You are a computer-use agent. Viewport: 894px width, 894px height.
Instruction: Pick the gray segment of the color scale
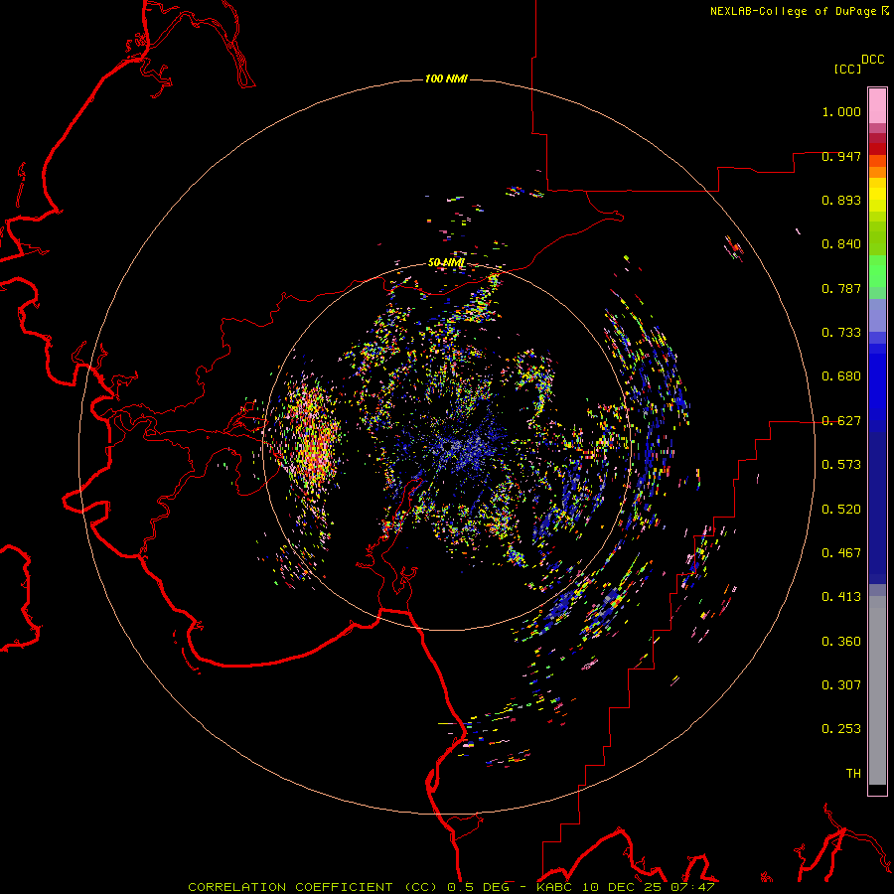point(877,695)
